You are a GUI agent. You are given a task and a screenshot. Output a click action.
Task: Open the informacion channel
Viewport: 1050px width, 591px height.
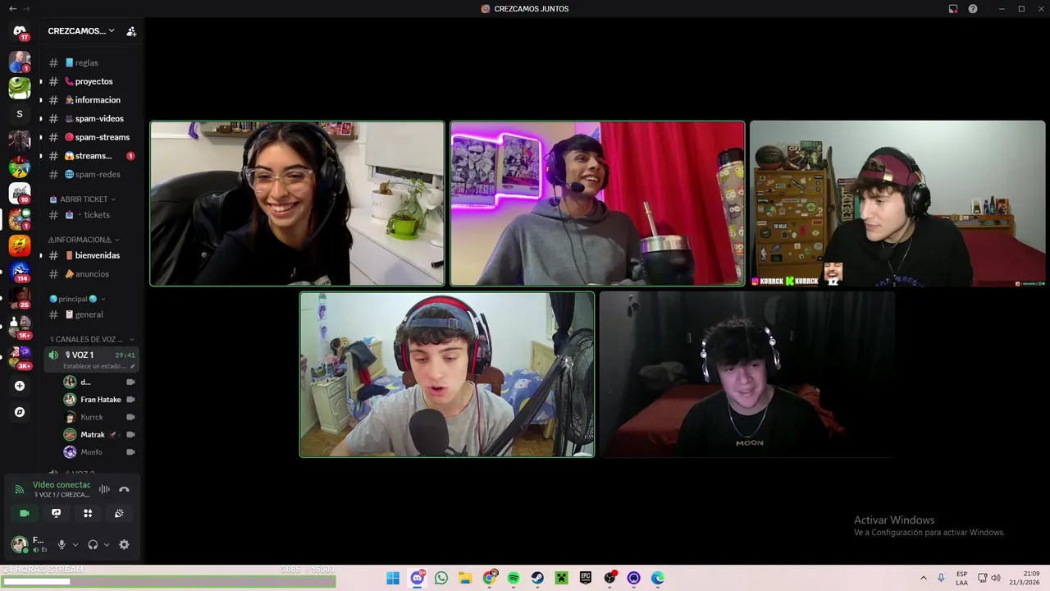coord(91,100)
